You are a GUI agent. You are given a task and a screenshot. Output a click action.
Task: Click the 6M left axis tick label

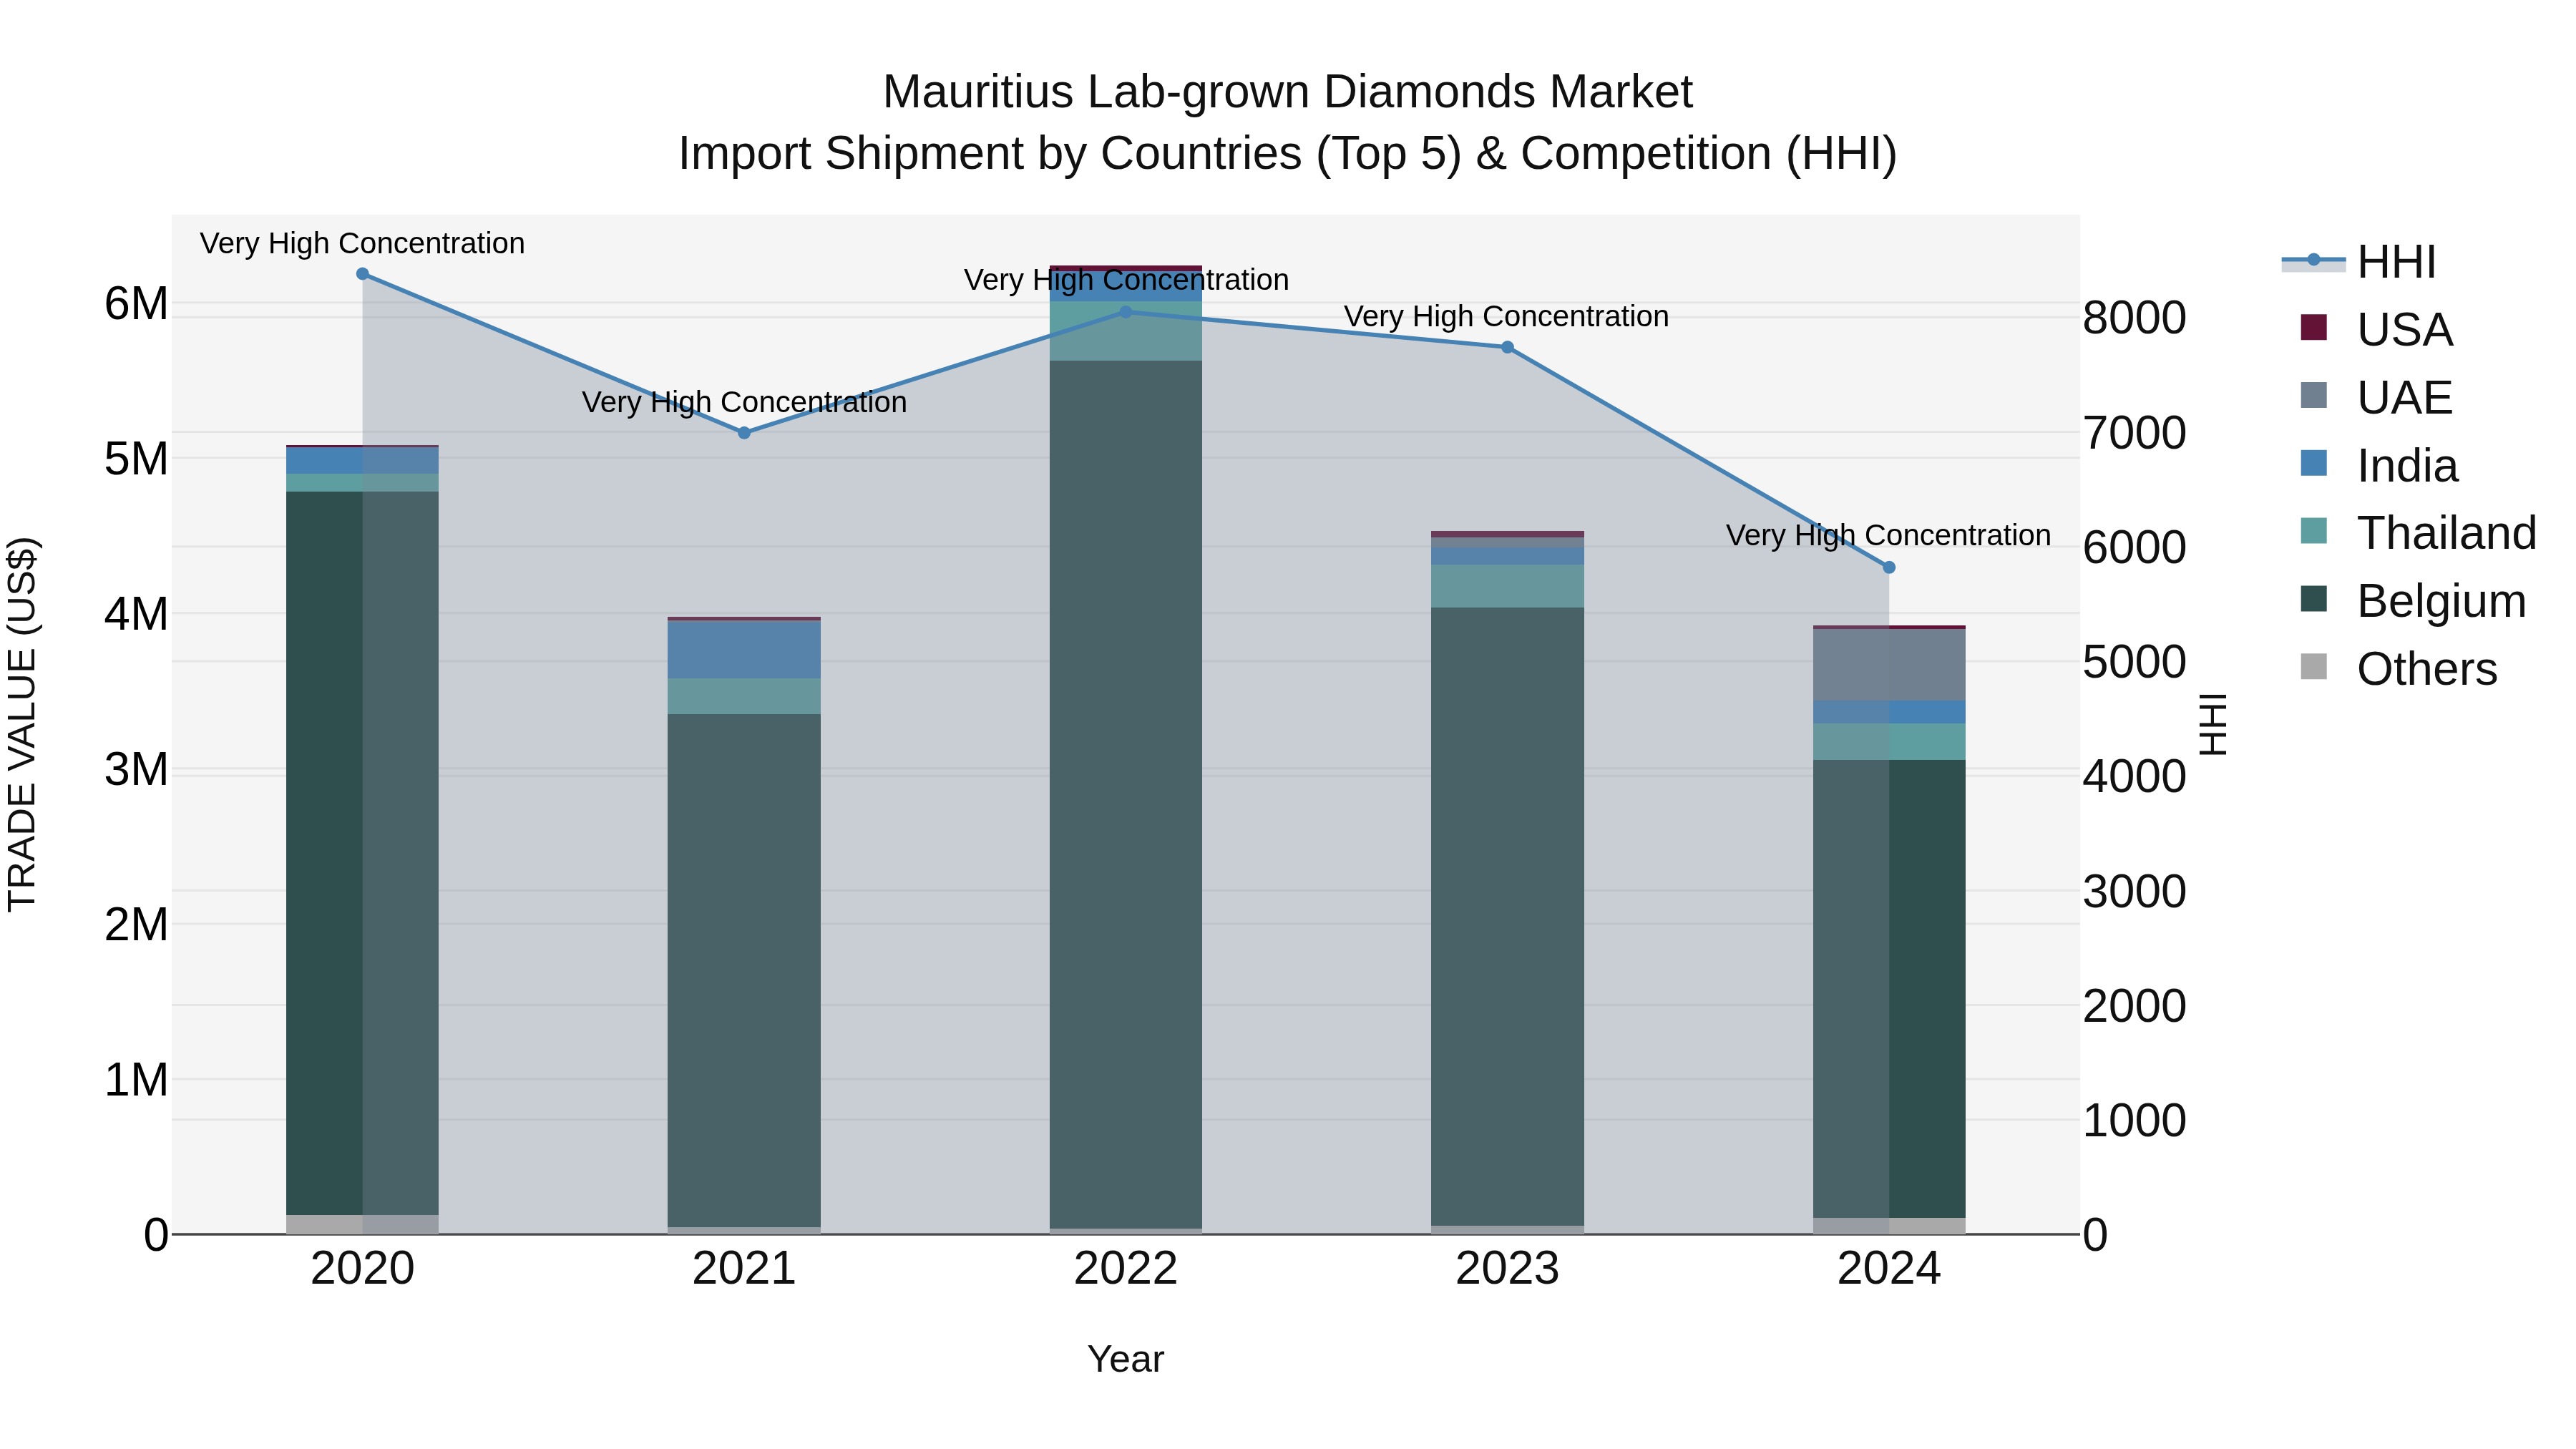tap(136, 303)
